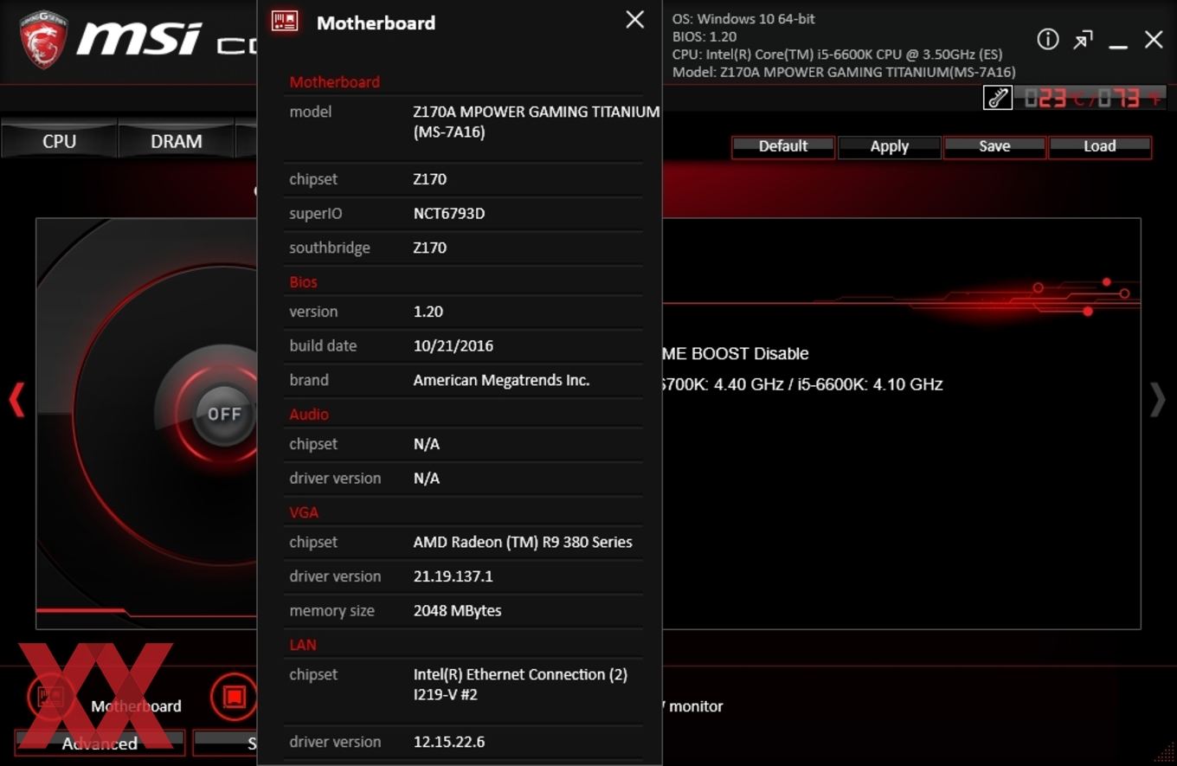This screenshot has height=766, width=1177.
Task: Select the 'BIOS: 1.20' header line
Action: [704, 36]
